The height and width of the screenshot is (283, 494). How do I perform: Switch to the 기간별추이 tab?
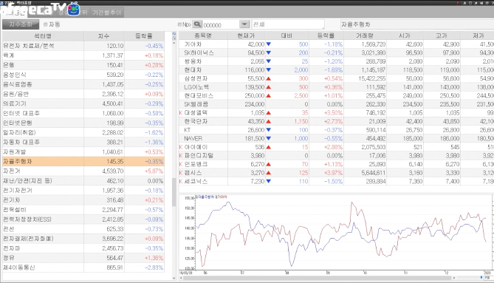tap(107, 13)
